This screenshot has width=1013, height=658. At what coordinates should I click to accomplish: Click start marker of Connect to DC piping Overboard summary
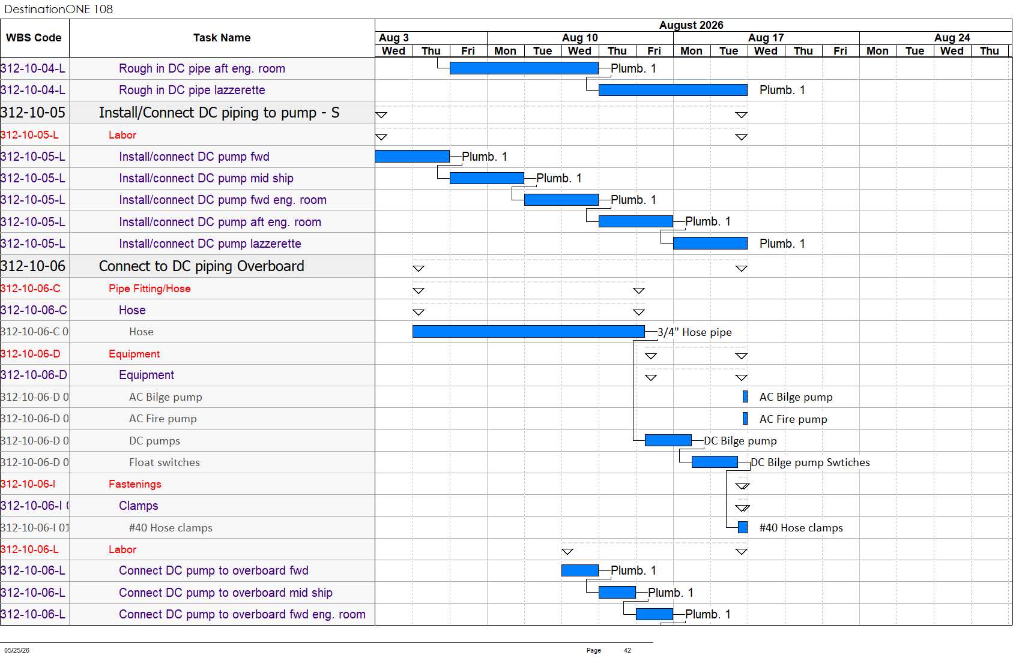419,268
